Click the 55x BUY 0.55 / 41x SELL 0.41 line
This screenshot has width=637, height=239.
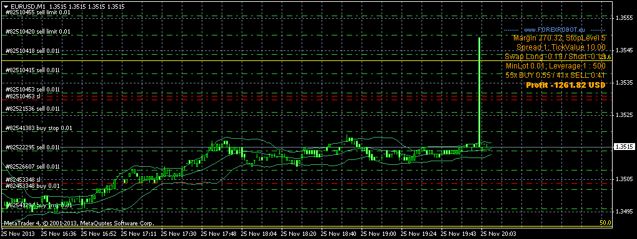click(556, 75)
